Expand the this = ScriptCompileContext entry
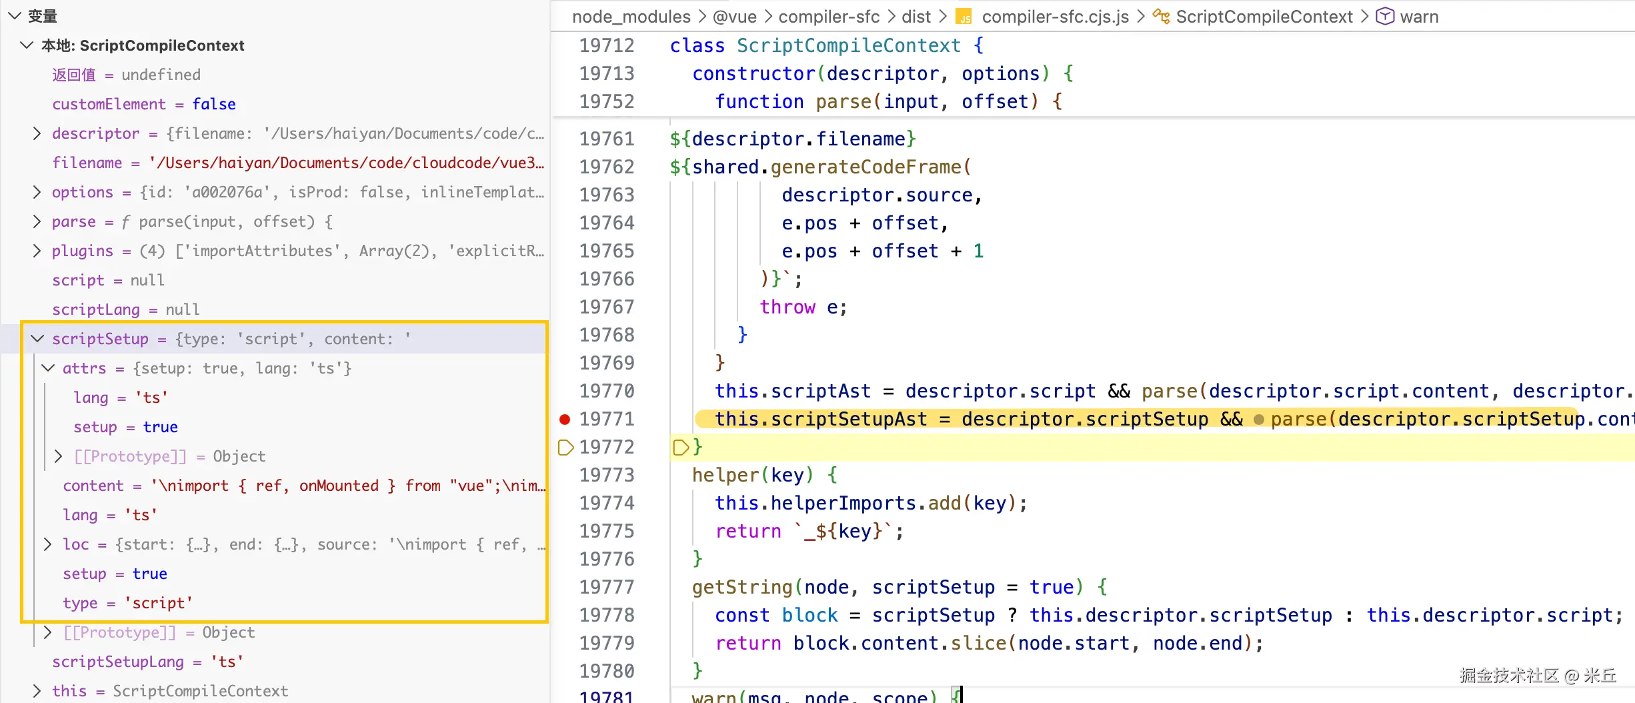This screenshot has width=1635, height=703. [x=37, y=691]
